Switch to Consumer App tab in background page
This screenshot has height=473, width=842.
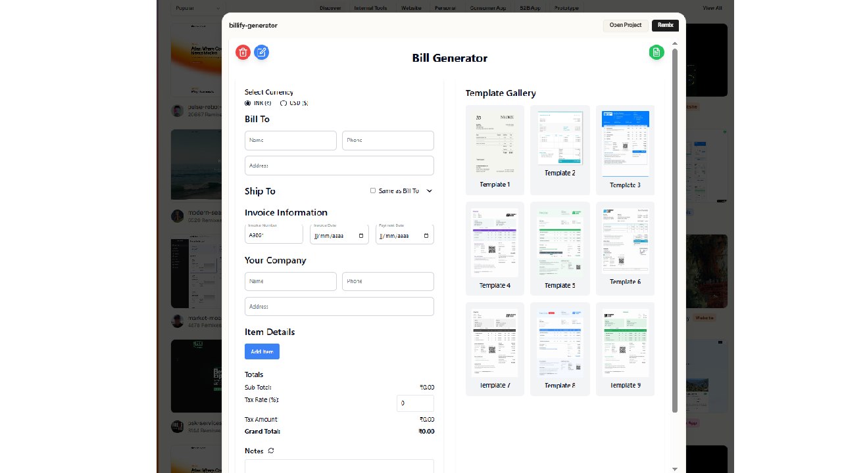pyautogui.click(x=487, y=8)
